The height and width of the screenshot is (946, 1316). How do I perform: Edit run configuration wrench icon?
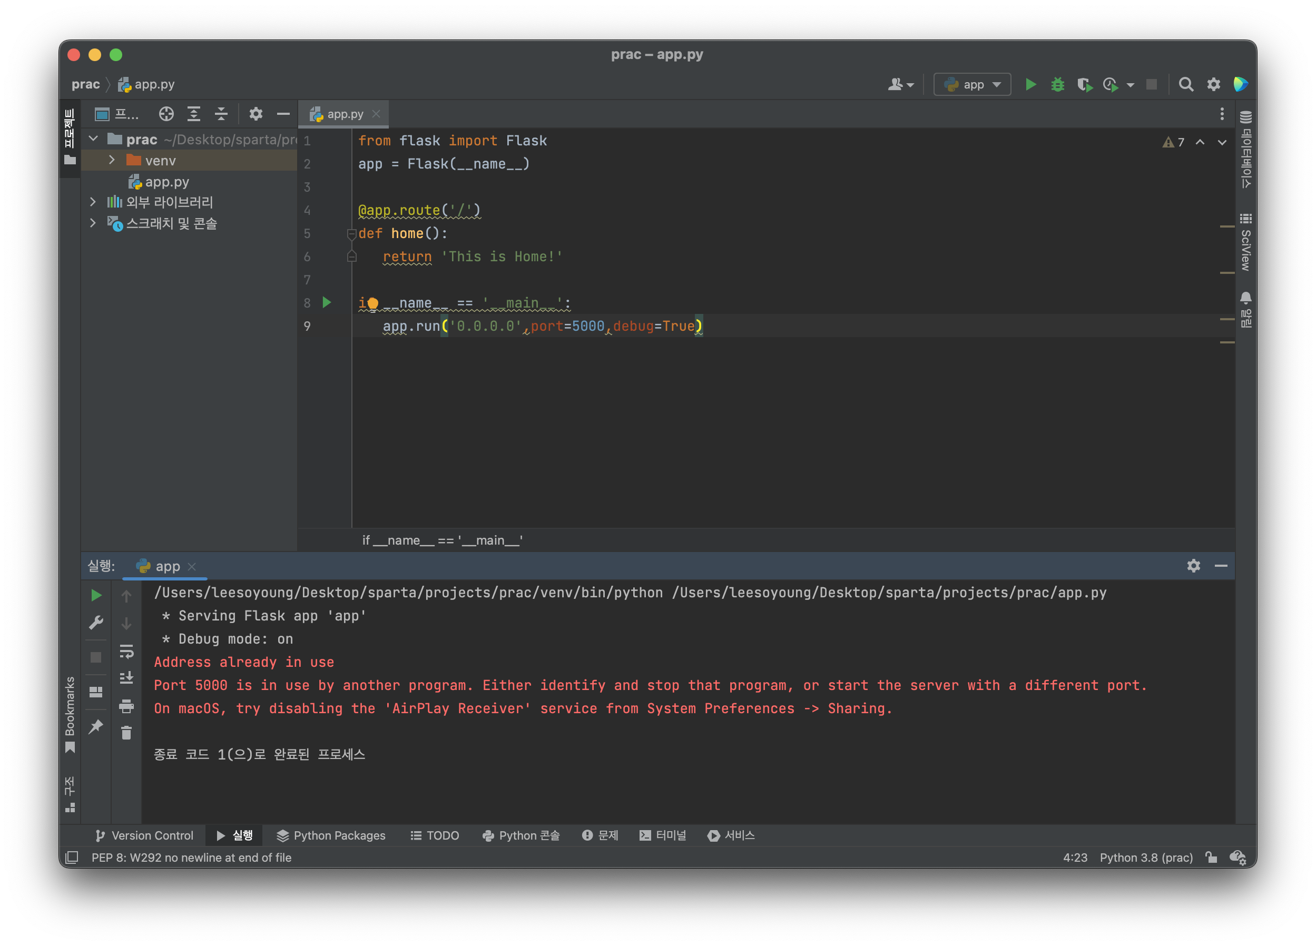96,623
